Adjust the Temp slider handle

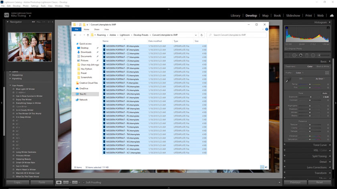pyautogui.click(x=310, y=84)
